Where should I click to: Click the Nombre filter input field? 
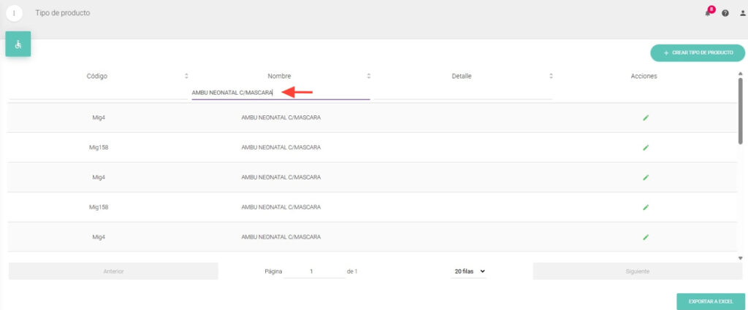[280, 93]
